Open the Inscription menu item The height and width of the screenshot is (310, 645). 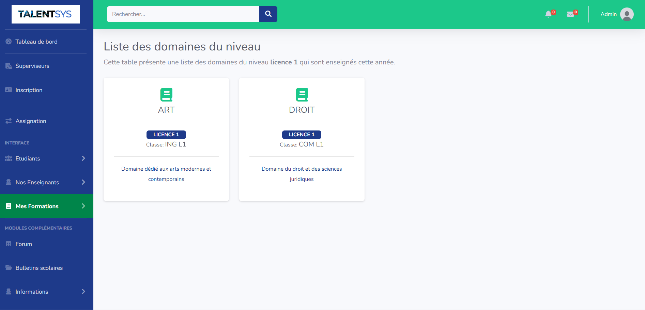tap(29, 90)
